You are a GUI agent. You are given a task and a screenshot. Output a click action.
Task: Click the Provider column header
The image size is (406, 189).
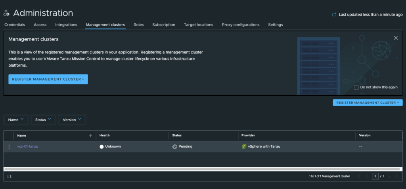(248, 135)
